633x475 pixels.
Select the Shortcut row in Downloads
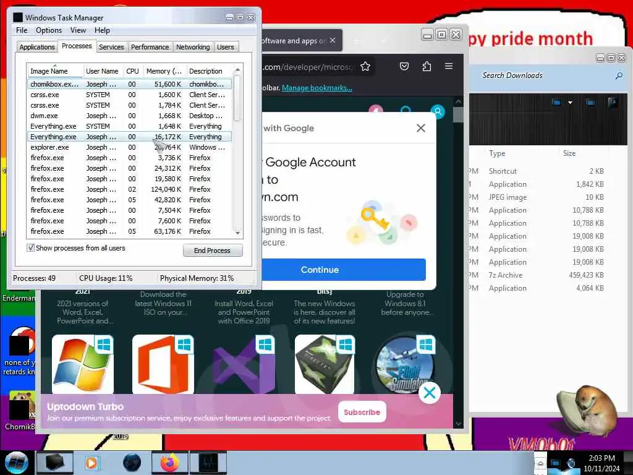tap(538, 171)
